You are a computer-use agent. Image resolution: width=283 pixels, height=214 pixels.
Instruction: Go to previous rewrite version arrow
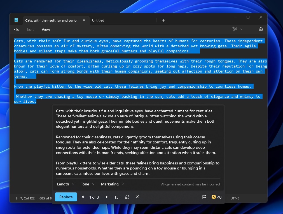tap(83, 197)
